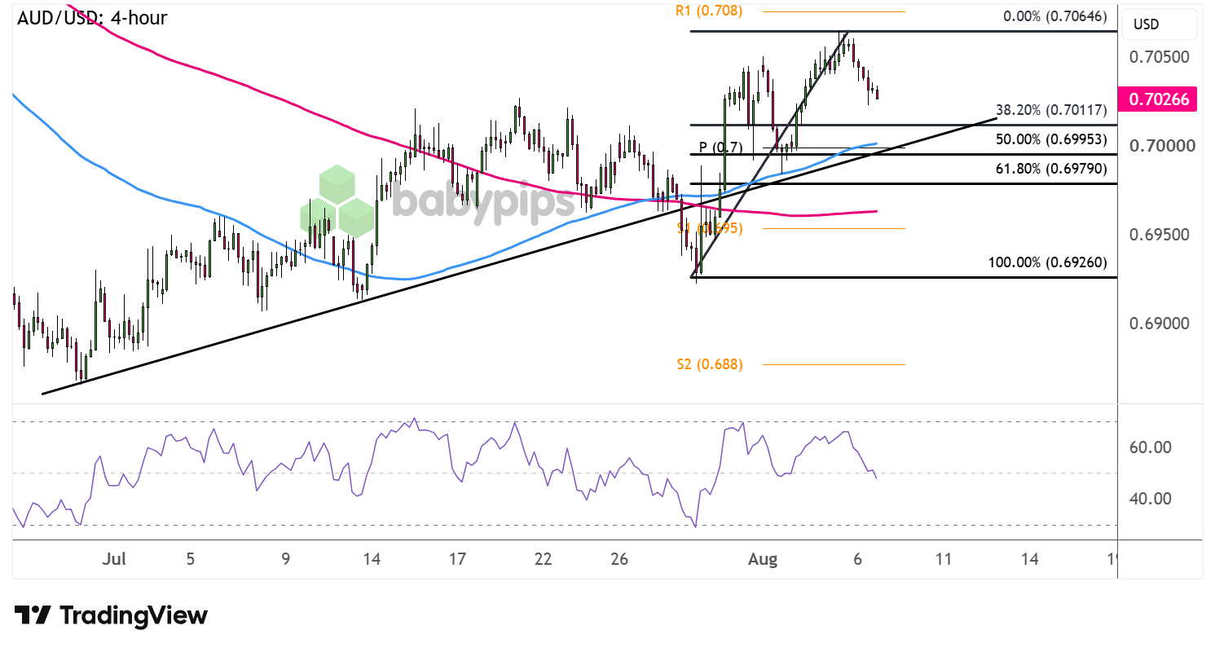Click the Aug date marker on time axis
The height and width of the screenshot is (652, 1215).
[764, 559]
